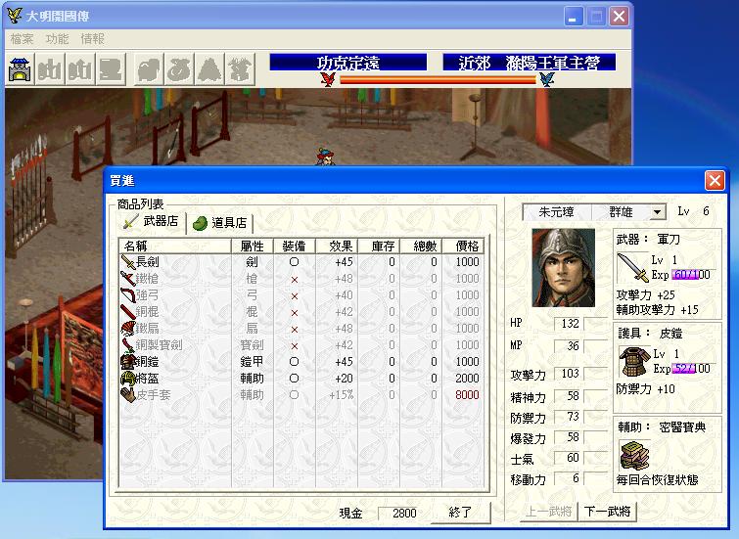This screenshot has height=539, width=739.
Task: Click the 鎧甲 attribute cell
Action: tap(253, 362)
